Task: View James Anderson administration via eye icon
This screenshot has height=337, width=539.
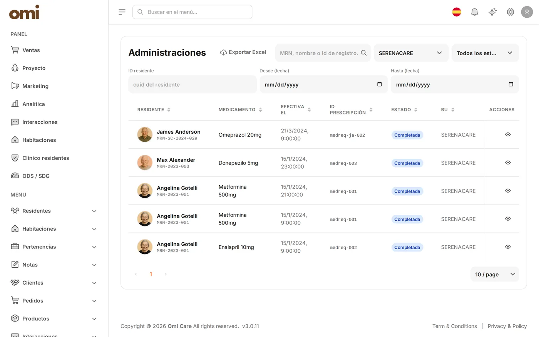Action: [508, 134]
